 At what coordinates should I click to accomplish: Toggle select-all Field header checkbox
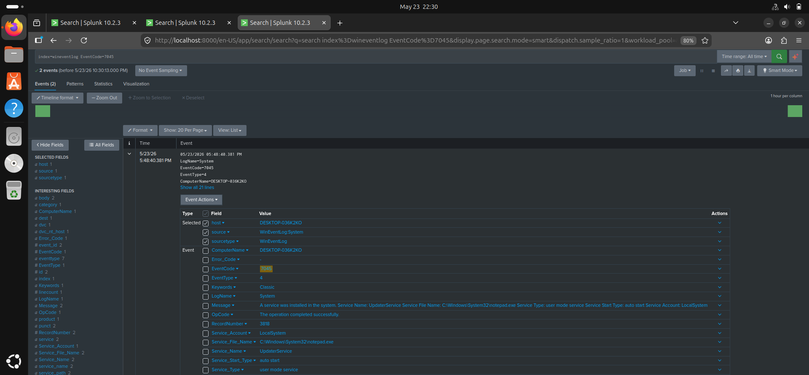(206, 214)
